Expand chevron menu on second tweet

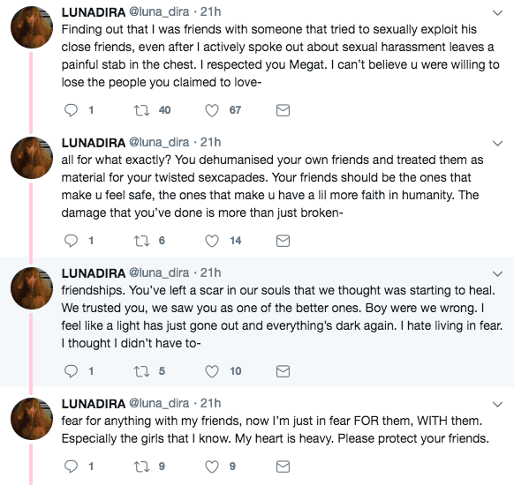click(x=497, y=144)
